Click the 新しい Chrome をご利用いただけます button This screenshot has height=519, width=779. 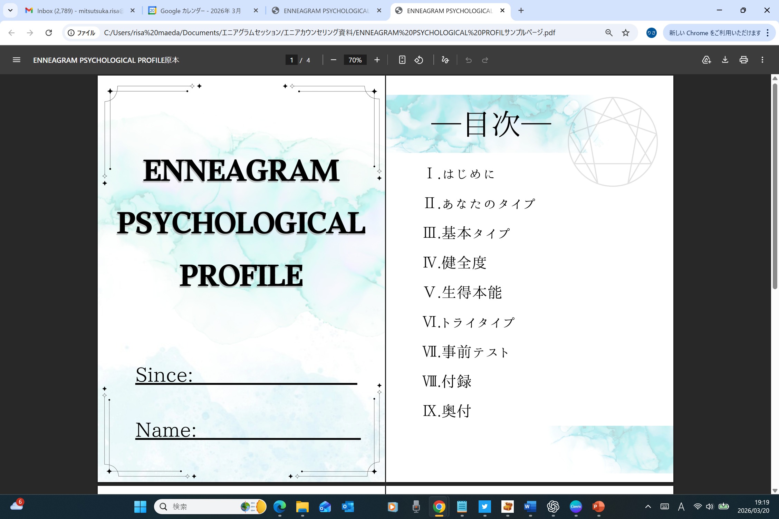pos(715,33)
